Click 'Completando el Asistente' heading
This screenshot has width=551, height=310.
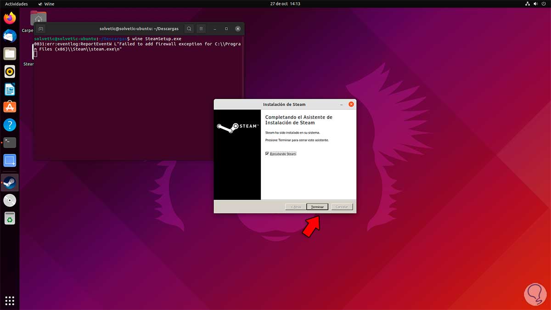click(x=298, y=120)
